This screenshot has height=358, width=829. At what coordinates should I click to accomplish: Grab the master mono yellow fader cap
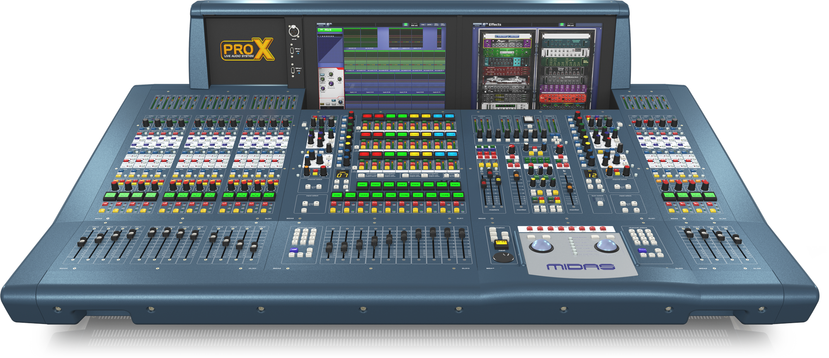[498, 180]
